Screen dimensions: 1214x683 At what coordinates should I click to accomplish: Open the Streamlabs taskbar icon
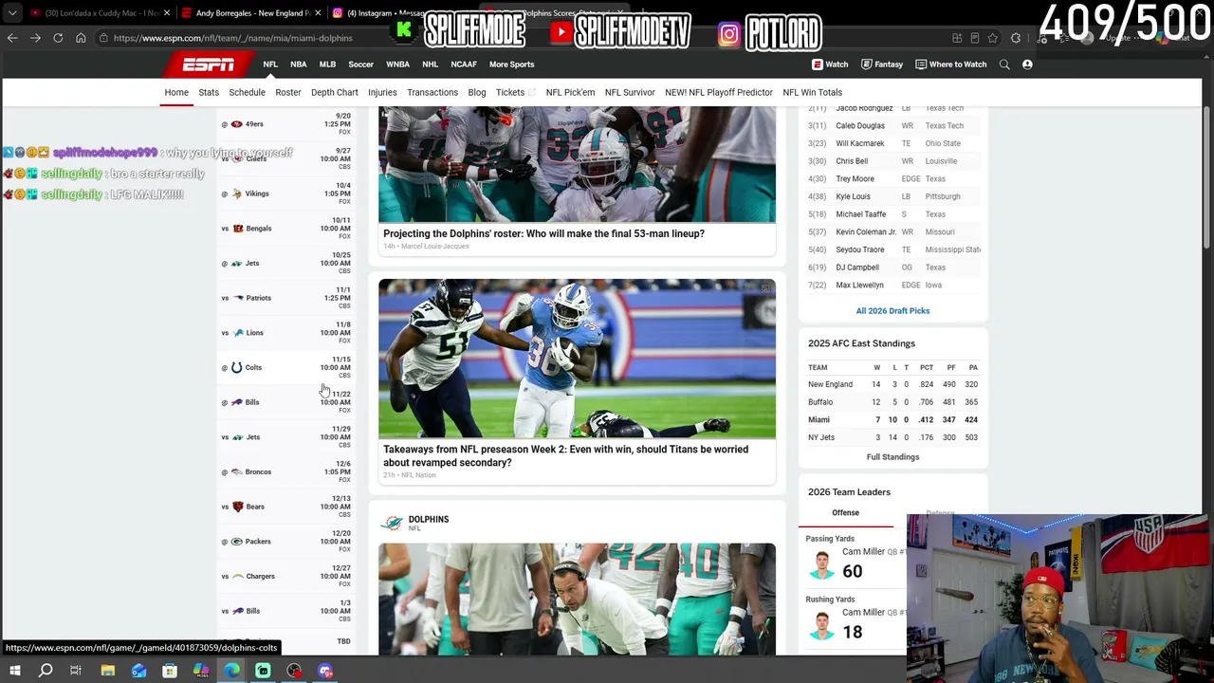coord(263,671)
